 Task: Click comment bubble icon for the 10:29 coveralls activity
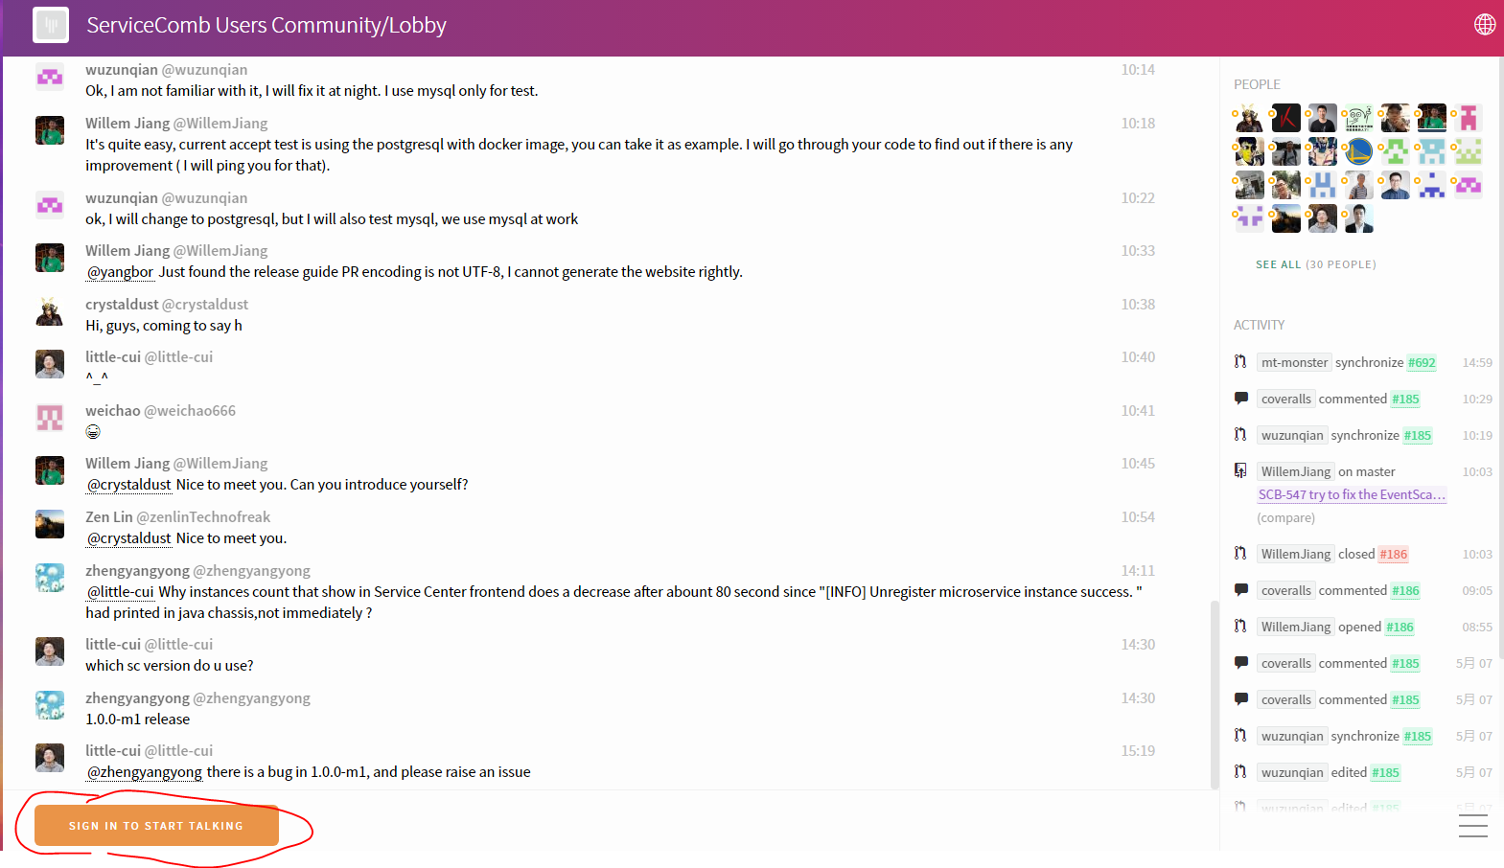coord(1240,399)
